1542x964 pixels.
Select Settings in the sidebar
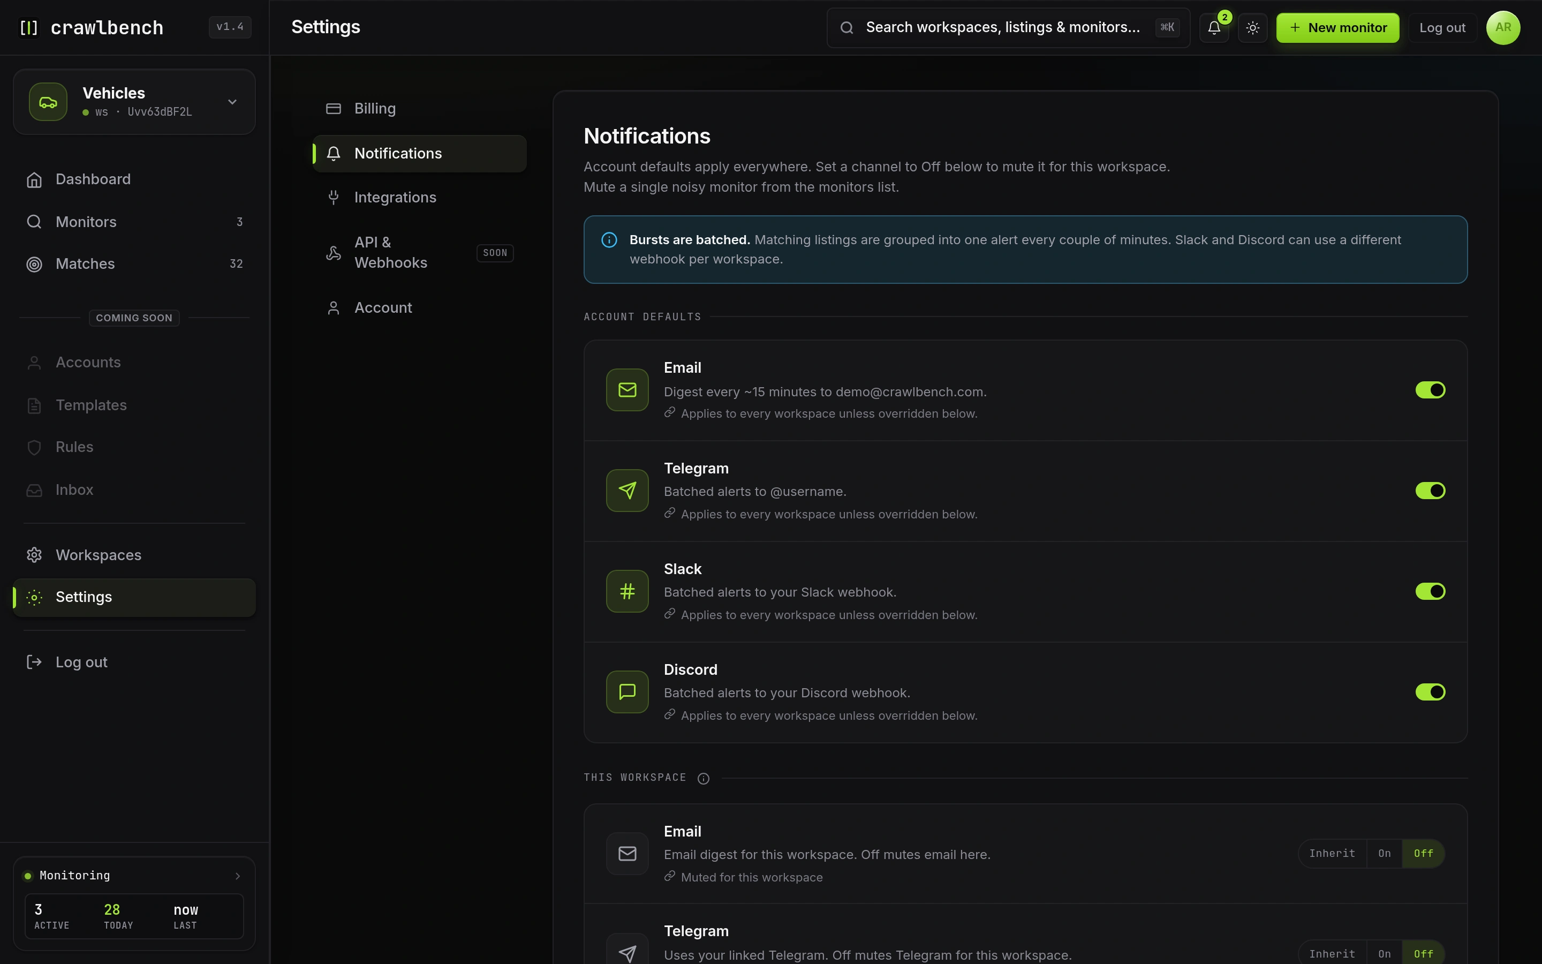tap(134, 597)
